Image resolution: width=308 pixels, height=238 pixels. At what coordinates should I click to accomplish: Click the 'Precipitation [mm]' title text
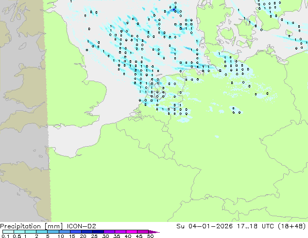(32, 226)
